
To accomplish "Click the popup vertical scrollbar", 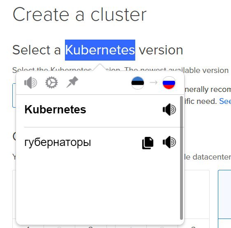I will 181,158.
